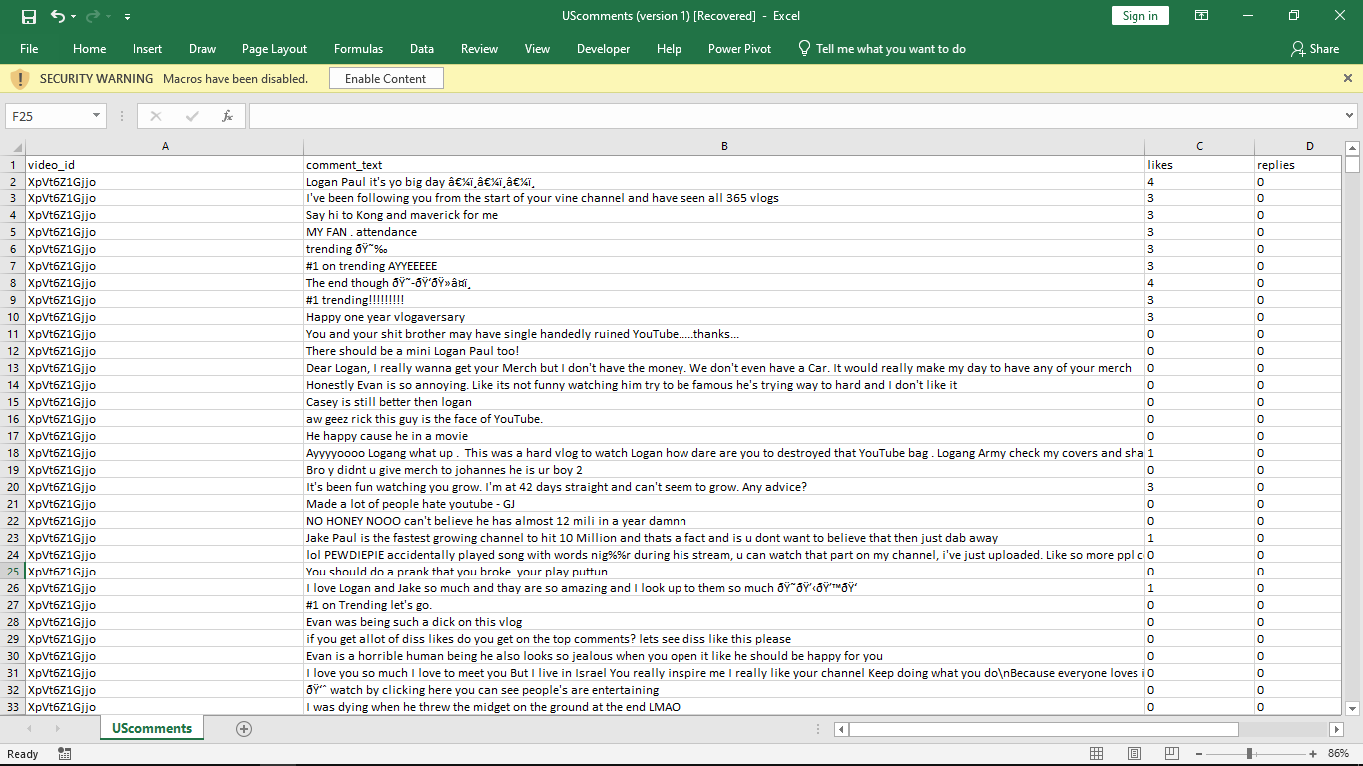Open the File menu

click(29, 49)
